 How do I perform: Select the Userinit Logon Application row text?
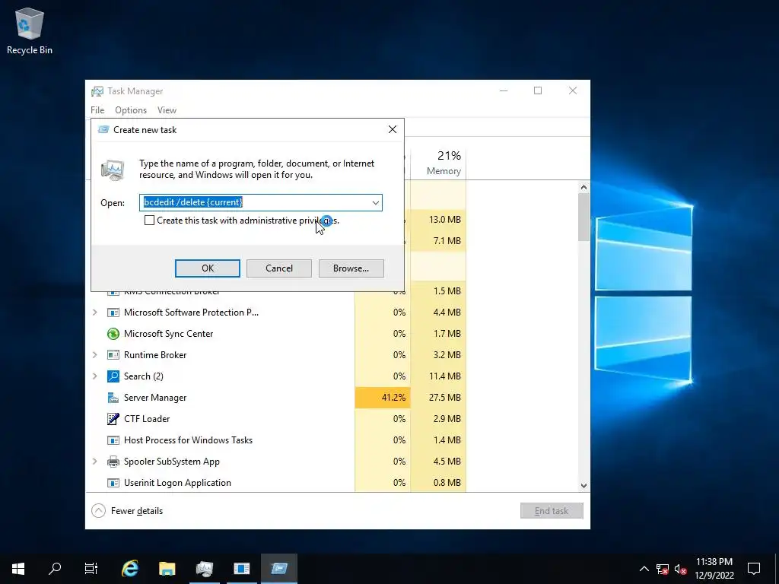[177, 483]
